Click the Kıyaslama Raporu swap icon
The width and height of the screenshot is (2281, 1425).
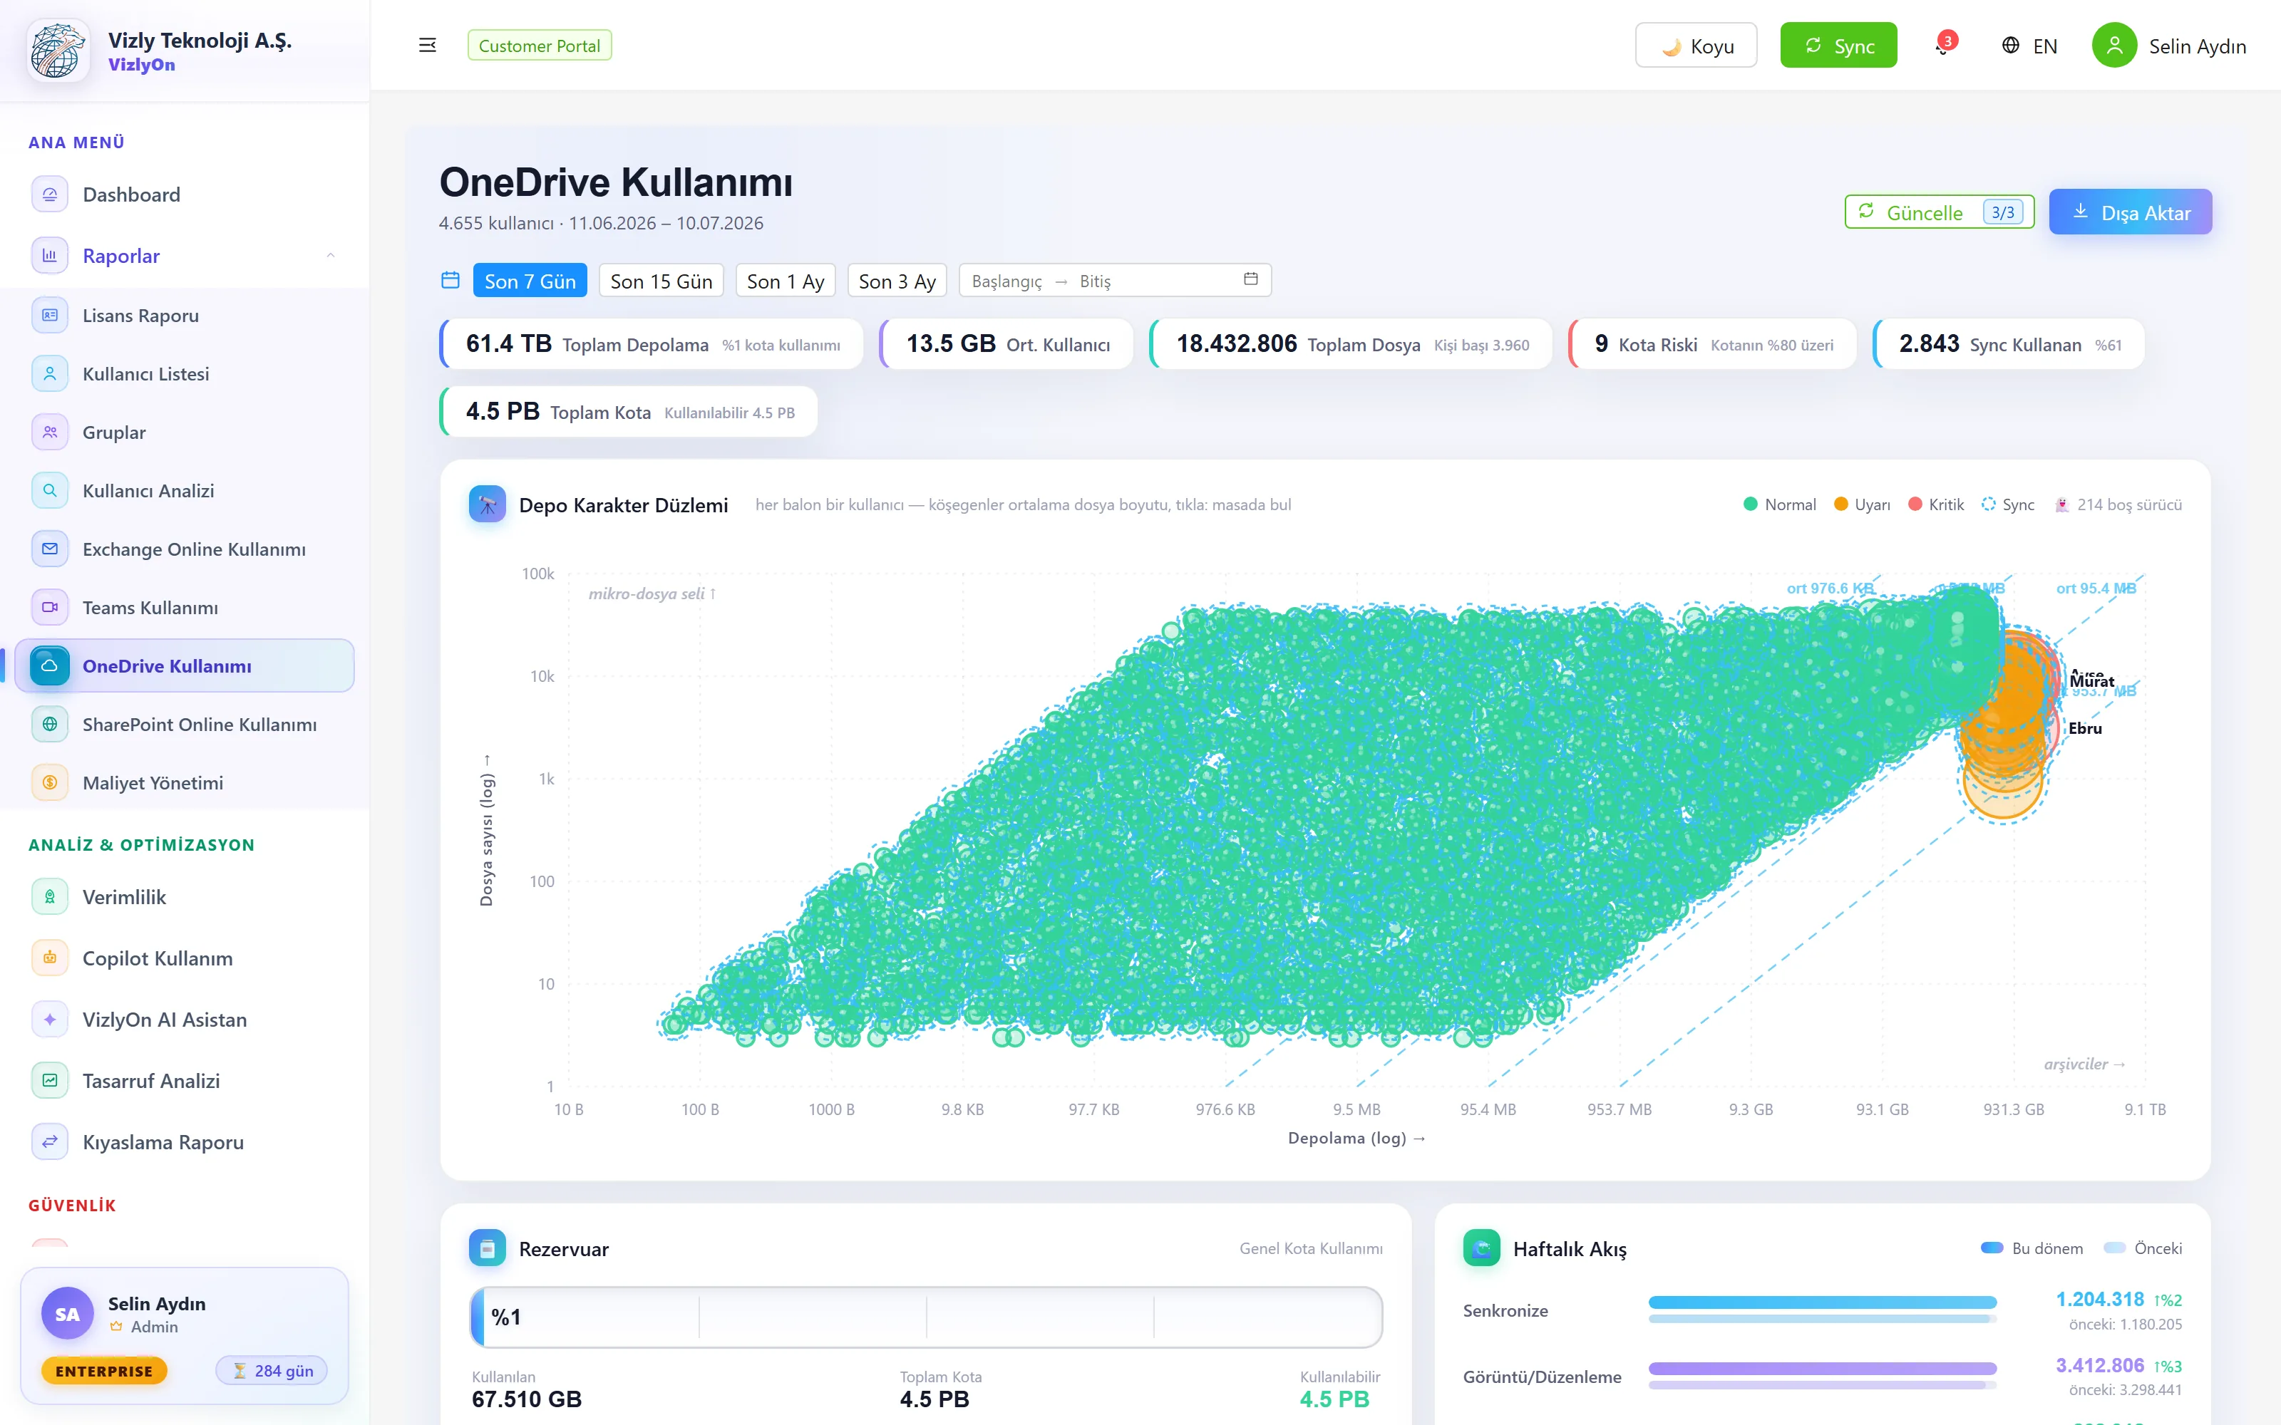(50, 1141)
